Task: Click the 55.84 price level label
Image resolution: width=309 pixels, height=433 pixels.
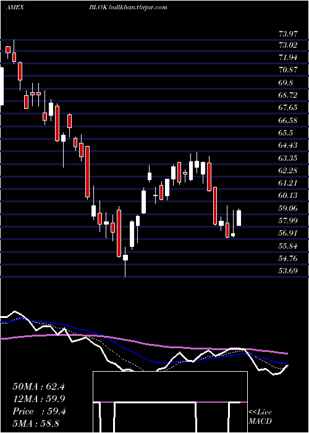Action: tap(289, 246)
